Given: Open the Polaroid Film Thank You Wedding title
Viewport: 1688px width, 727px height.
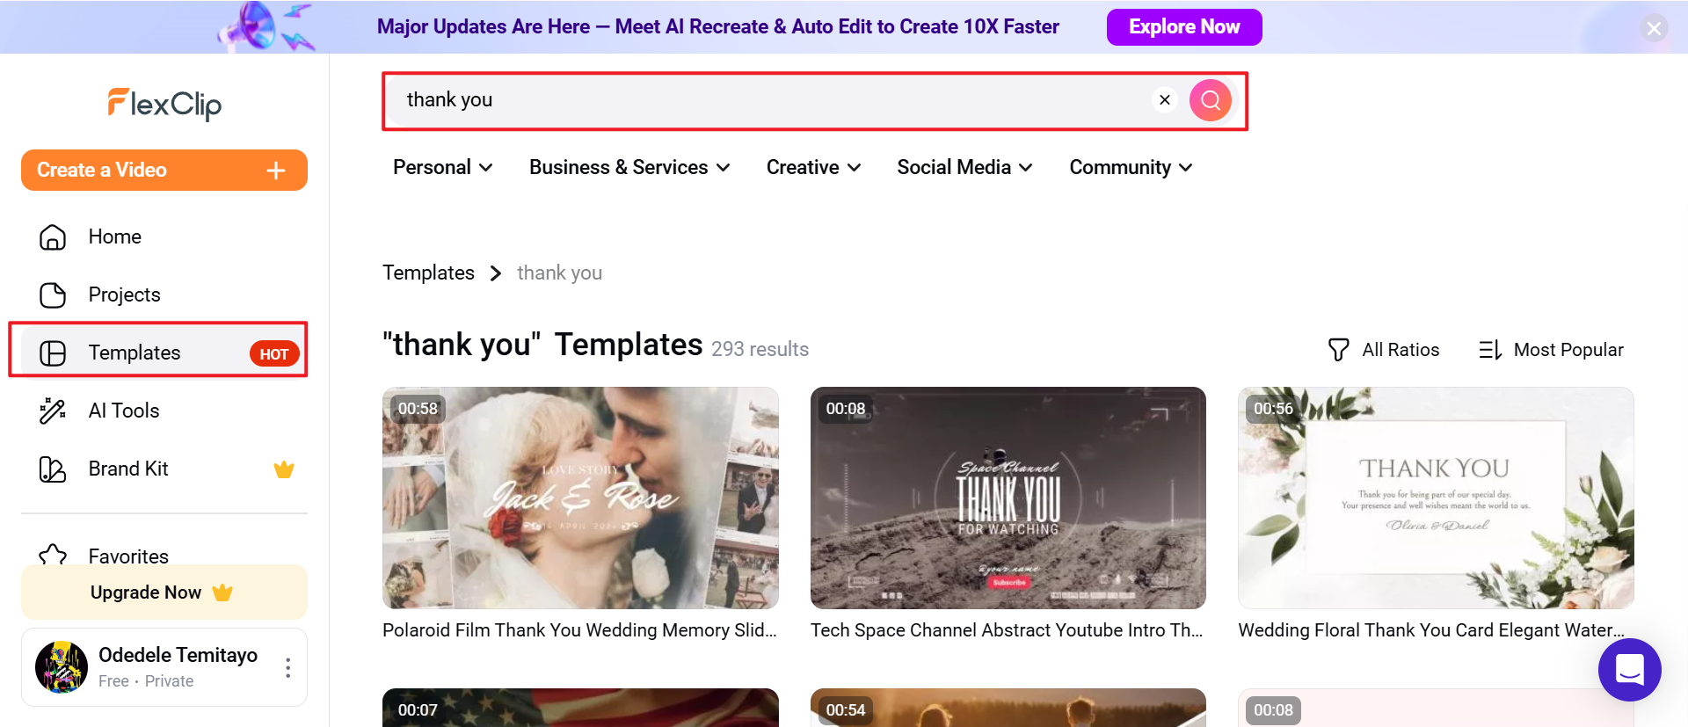Looking at the screenshot, I should (579, 630).
